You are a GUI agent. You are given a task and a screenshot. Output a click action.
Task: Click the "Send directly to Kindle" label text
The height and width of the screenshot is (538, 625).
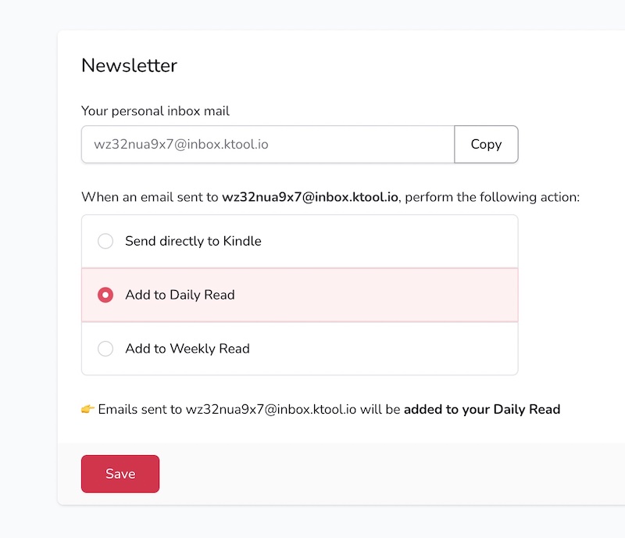(x=193, y=242)
